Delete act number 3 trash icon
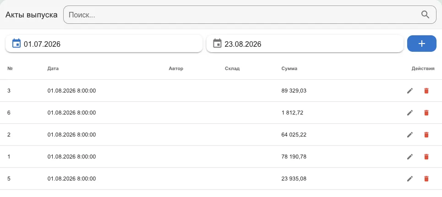The width and height of the screenshot is (442, 197). 426,91
